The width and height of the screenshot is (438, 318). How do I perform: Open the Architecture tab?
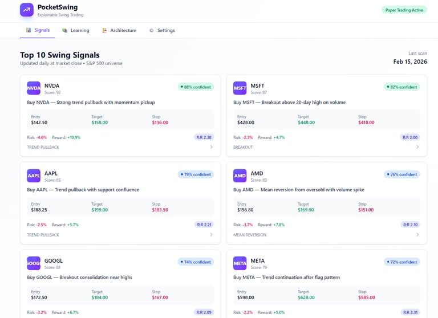[119, 30]
